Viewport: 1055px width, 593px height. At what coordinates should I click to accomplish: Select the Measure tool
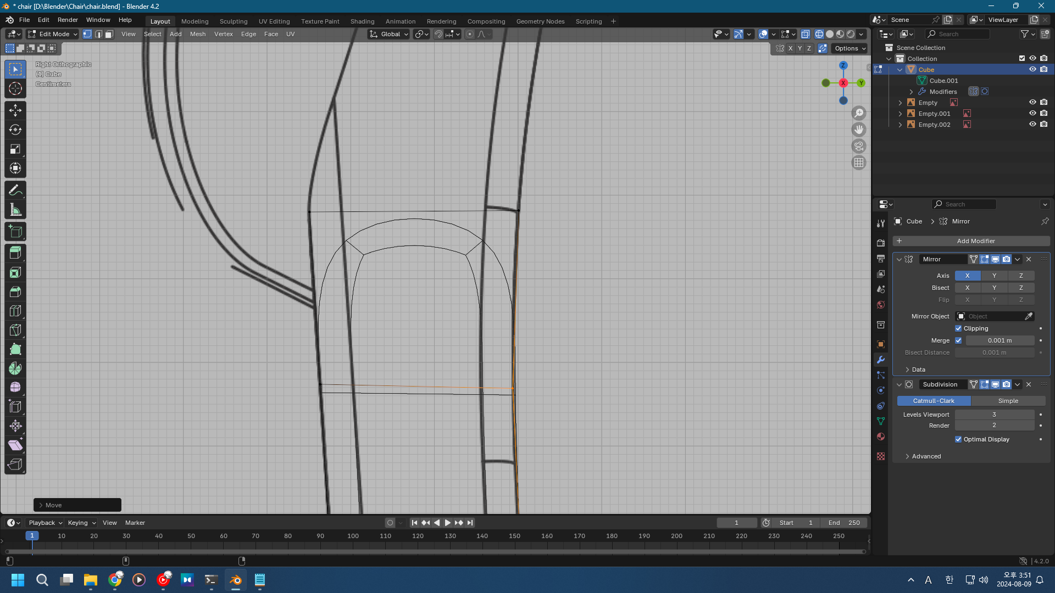15,209
